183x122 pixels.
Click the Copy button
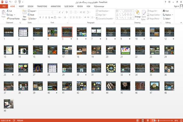(11, 15)
